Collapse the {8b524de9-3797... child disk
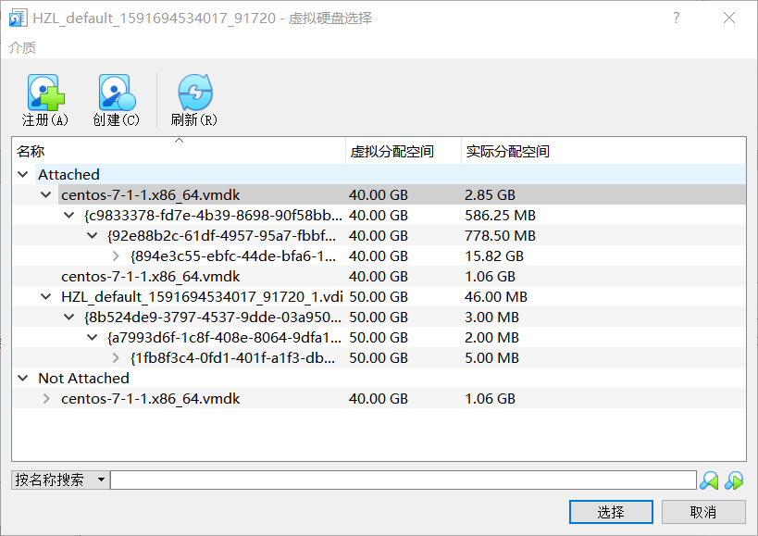Image resolution: width=758 pixels, height=536 pixels. pos(69,317)
